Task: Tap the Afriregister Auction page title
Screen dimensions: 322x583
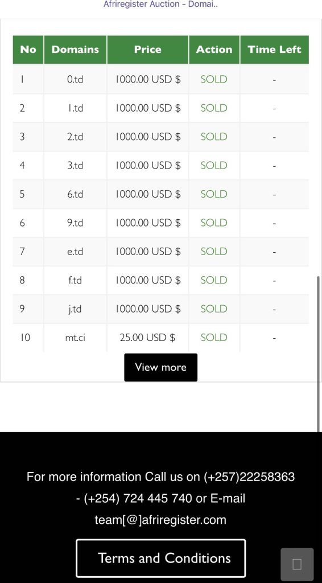Action: (160, 5)
